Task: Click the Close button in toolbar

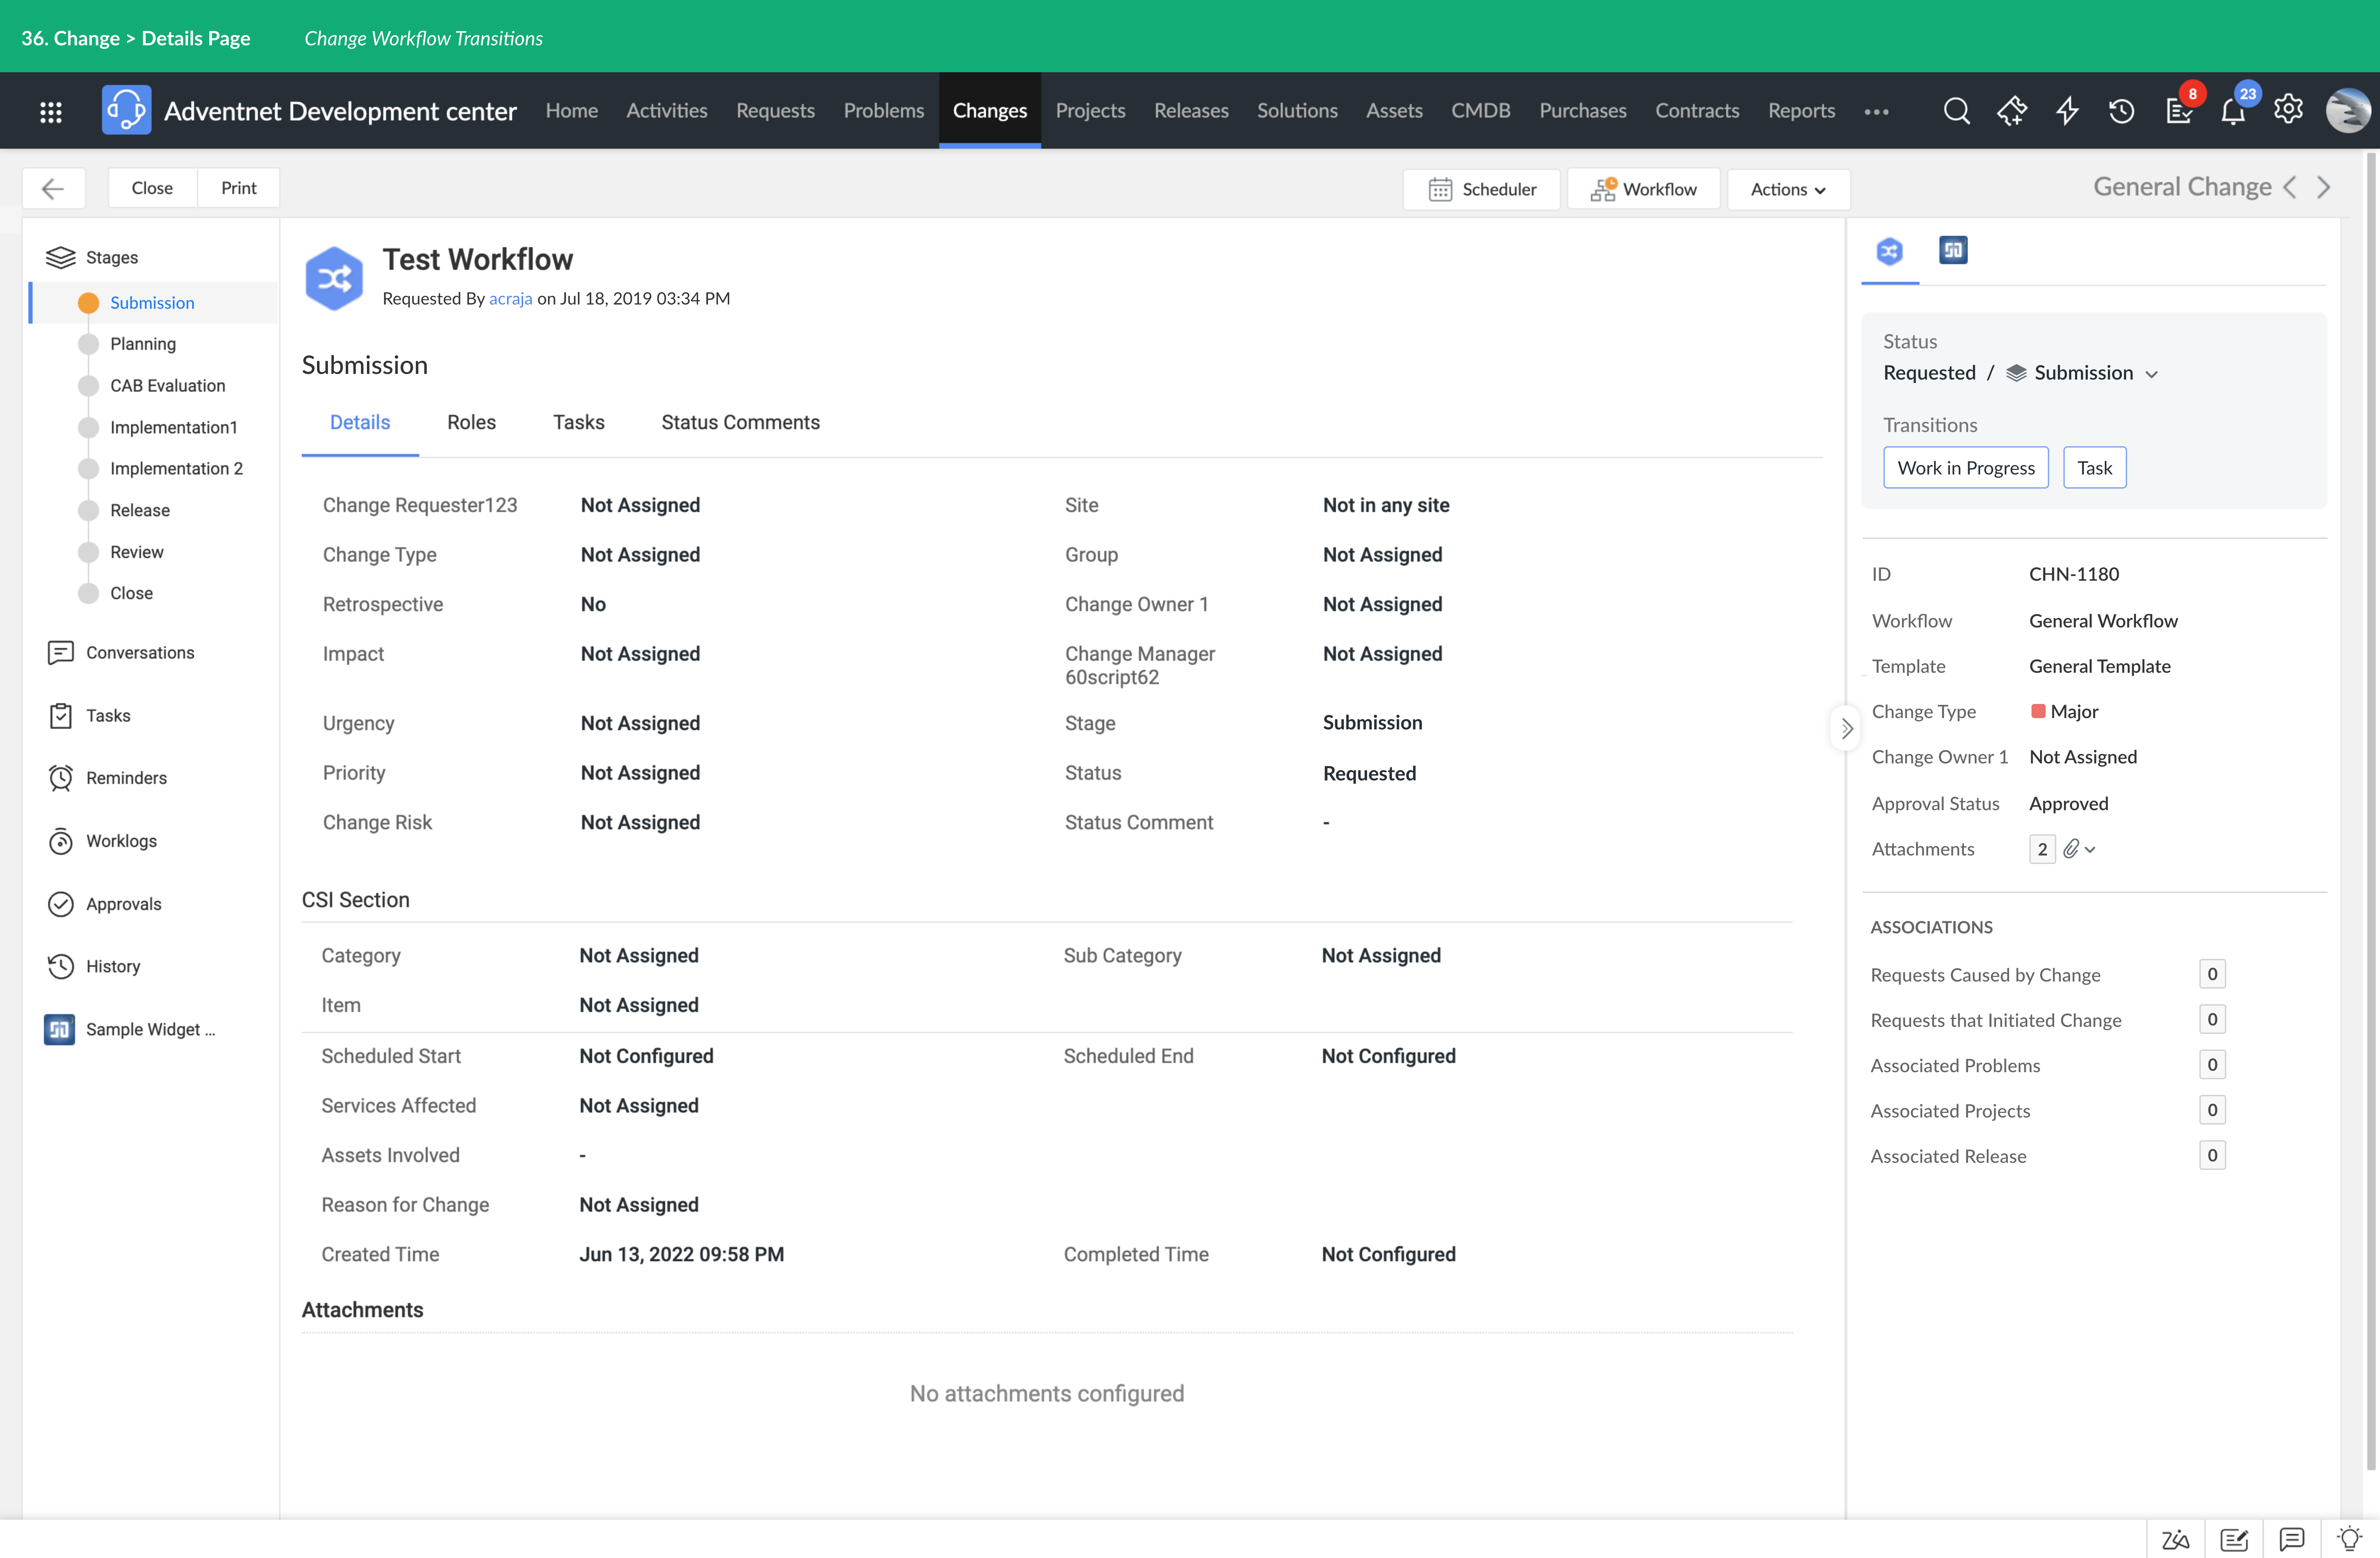Action: (x=152, y=188)
